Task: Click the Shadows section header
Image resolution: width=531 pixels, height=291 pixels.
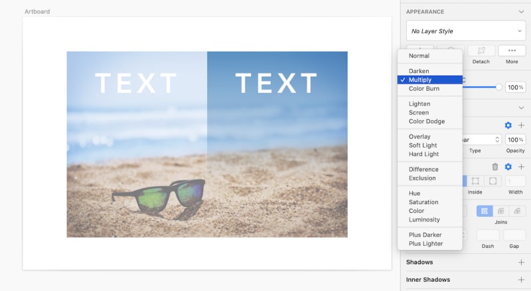Action: click(419, 262)
